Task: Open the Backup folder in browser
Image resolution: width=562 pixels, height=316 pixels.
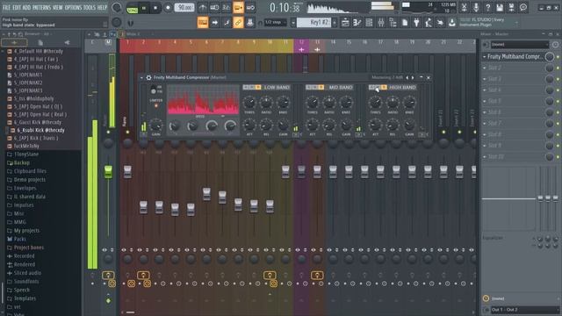Action: point(23,162)
